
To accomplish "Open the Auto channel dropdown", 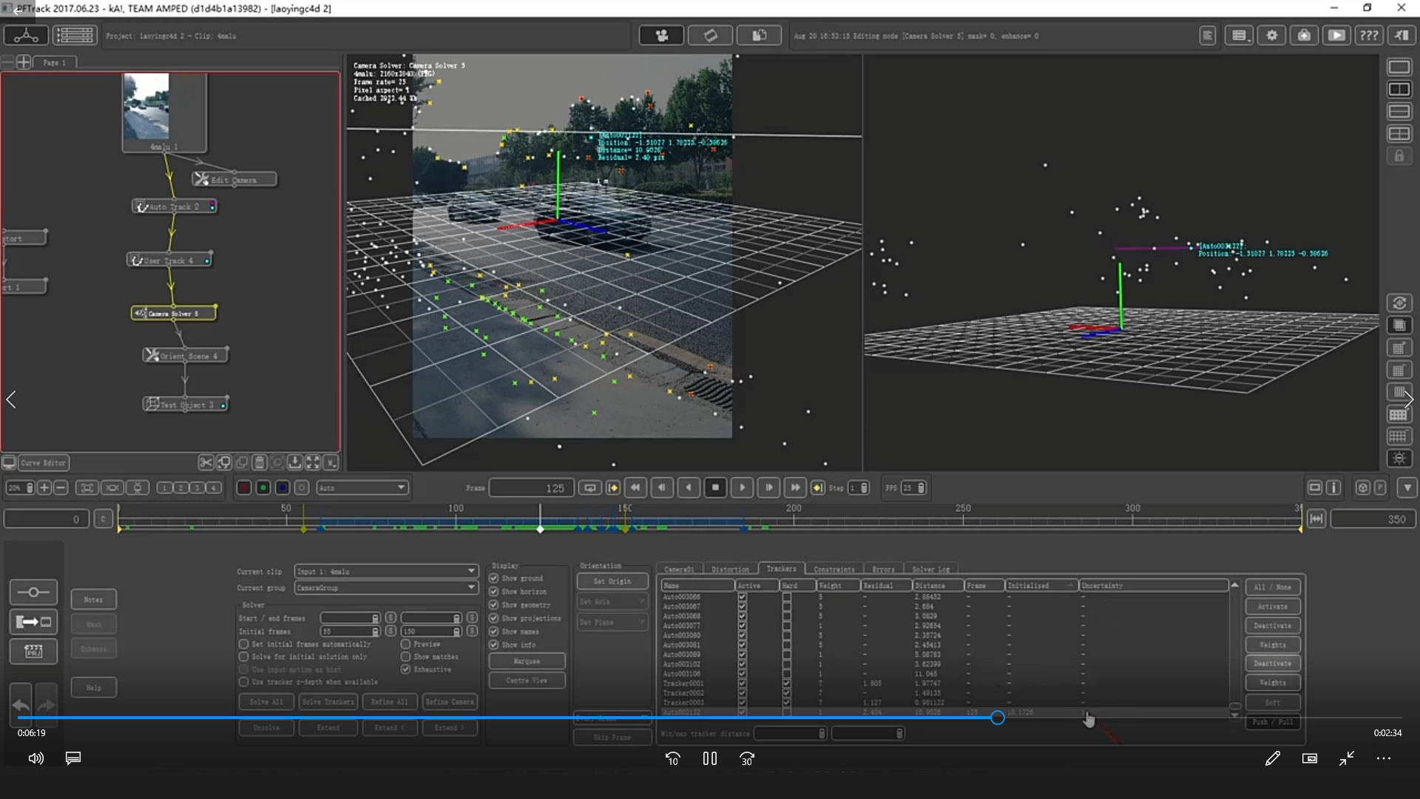I will click(362, 488).
